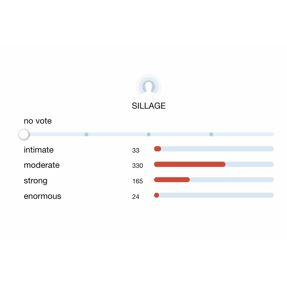Set the sillage slider to its third dot
Image resolution: width=287 pixels, height=287 pixels.
pyautogui.click(x=211, y=134)
